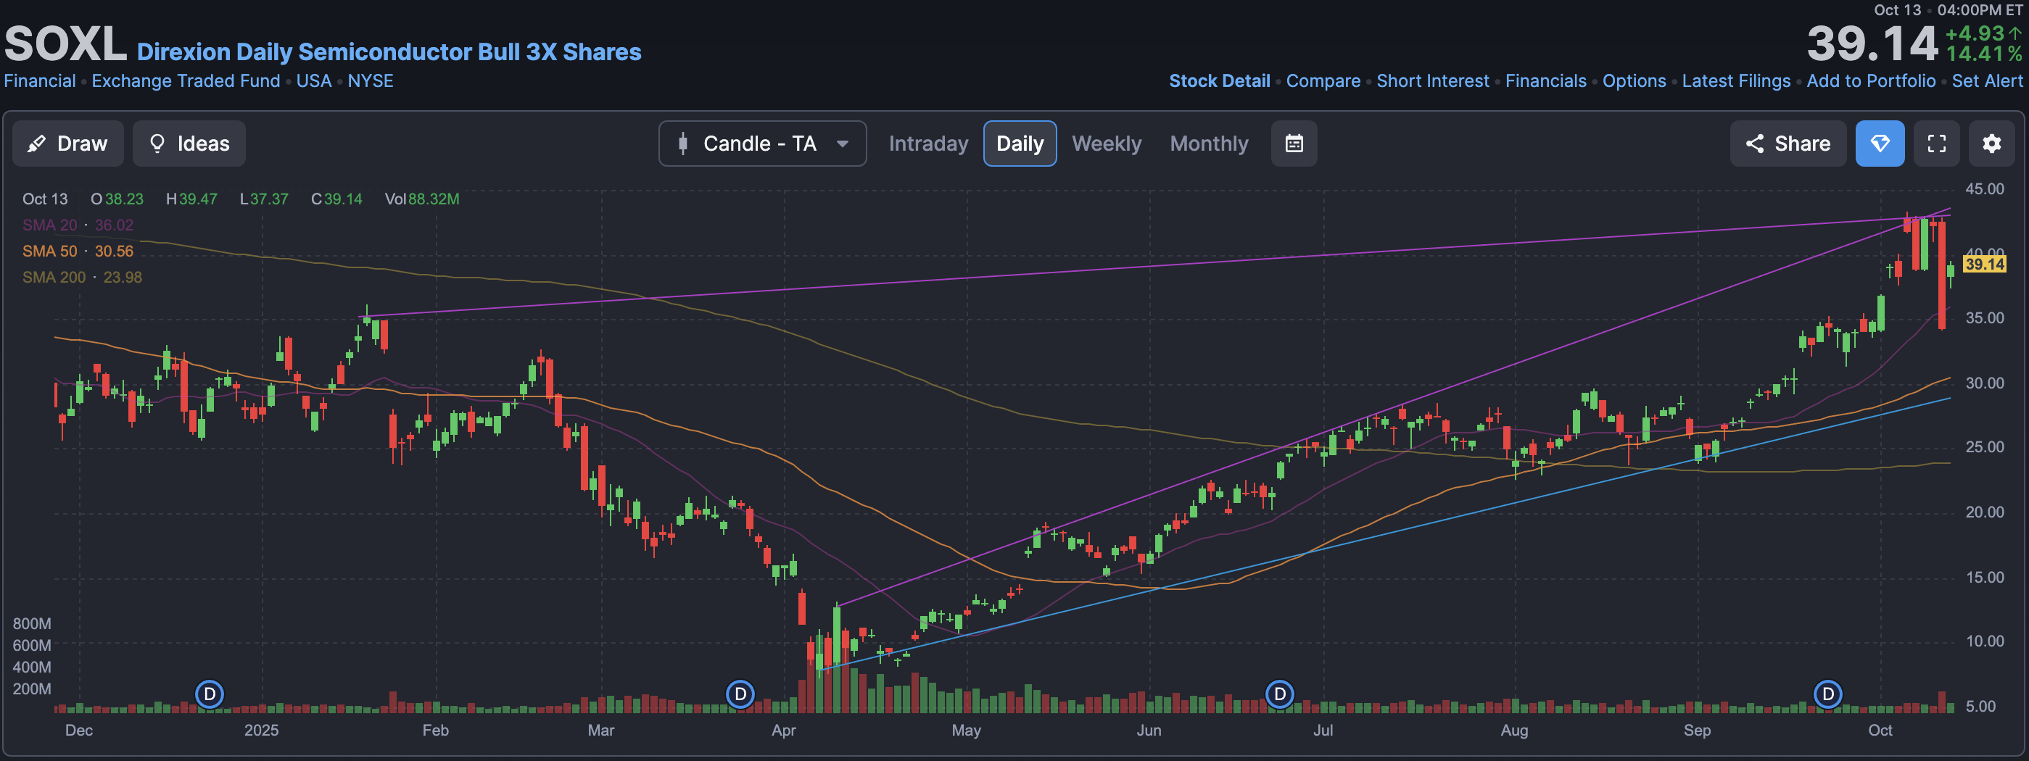Click the September dividend D marker
This screenshot has width=2029, height=761.
(1827, 694)
